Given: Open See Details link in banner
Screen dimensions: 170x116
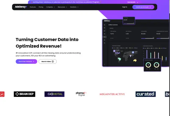Looking at the screenshot, I should click(x=131, y=2).
